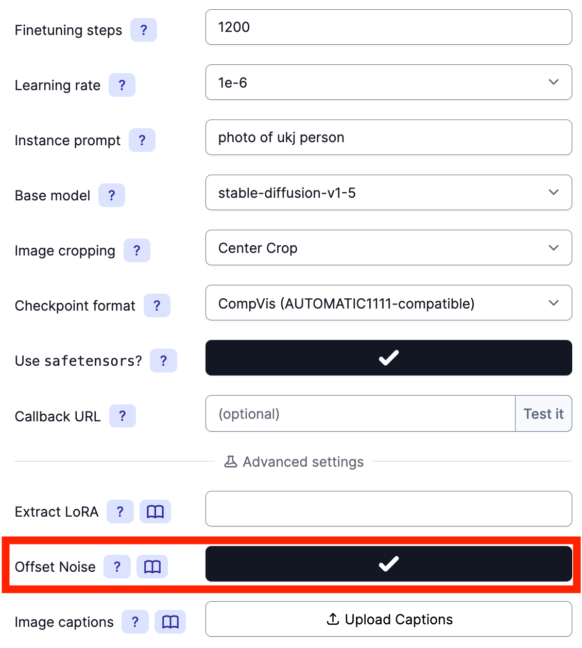Click Base model question mark icon
The height and width of the screenshot is (648, 582).
pyautogui.click(x=111, y=195)
